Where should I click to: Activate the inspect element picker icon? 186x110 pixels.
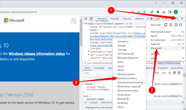click(x=86, y=19)
